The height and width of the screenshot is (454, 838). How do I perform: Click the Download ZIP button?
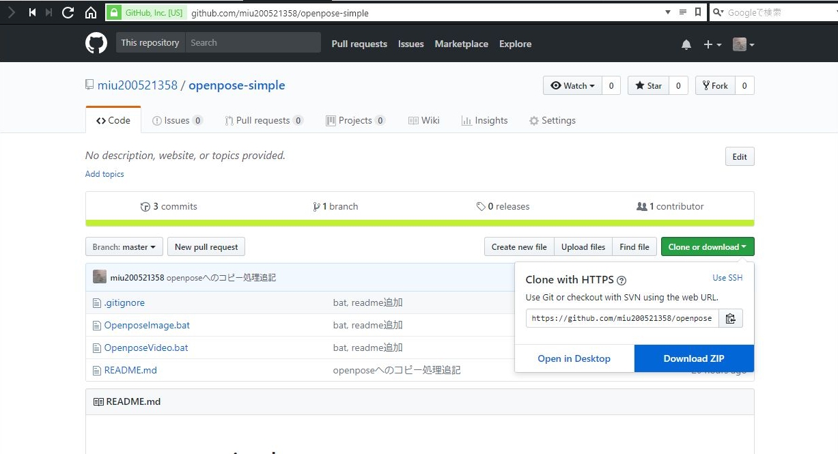[x=693, y=358]
